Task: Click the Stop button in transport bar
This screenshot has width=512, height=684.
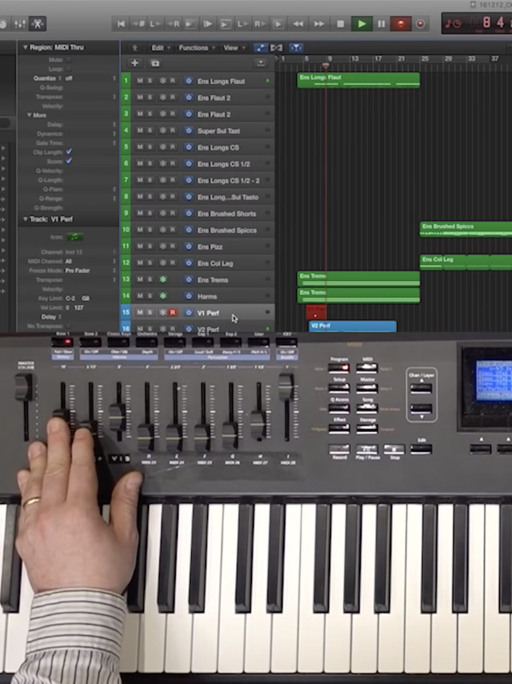Action: (x=340, y=24)
